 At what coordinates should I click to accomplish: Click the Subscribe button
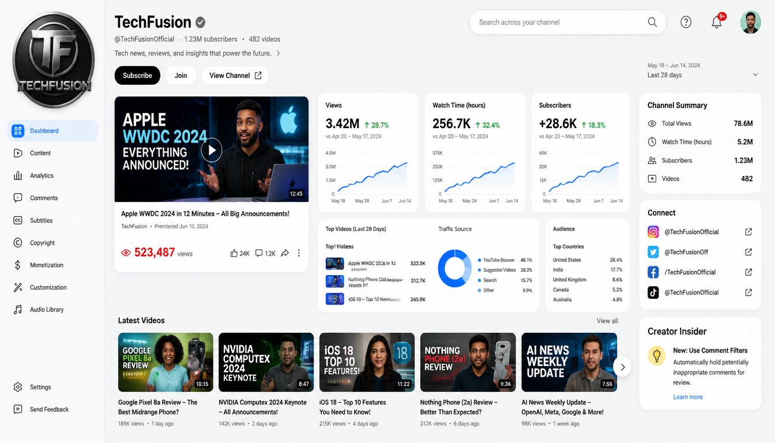tap(137, 76)
